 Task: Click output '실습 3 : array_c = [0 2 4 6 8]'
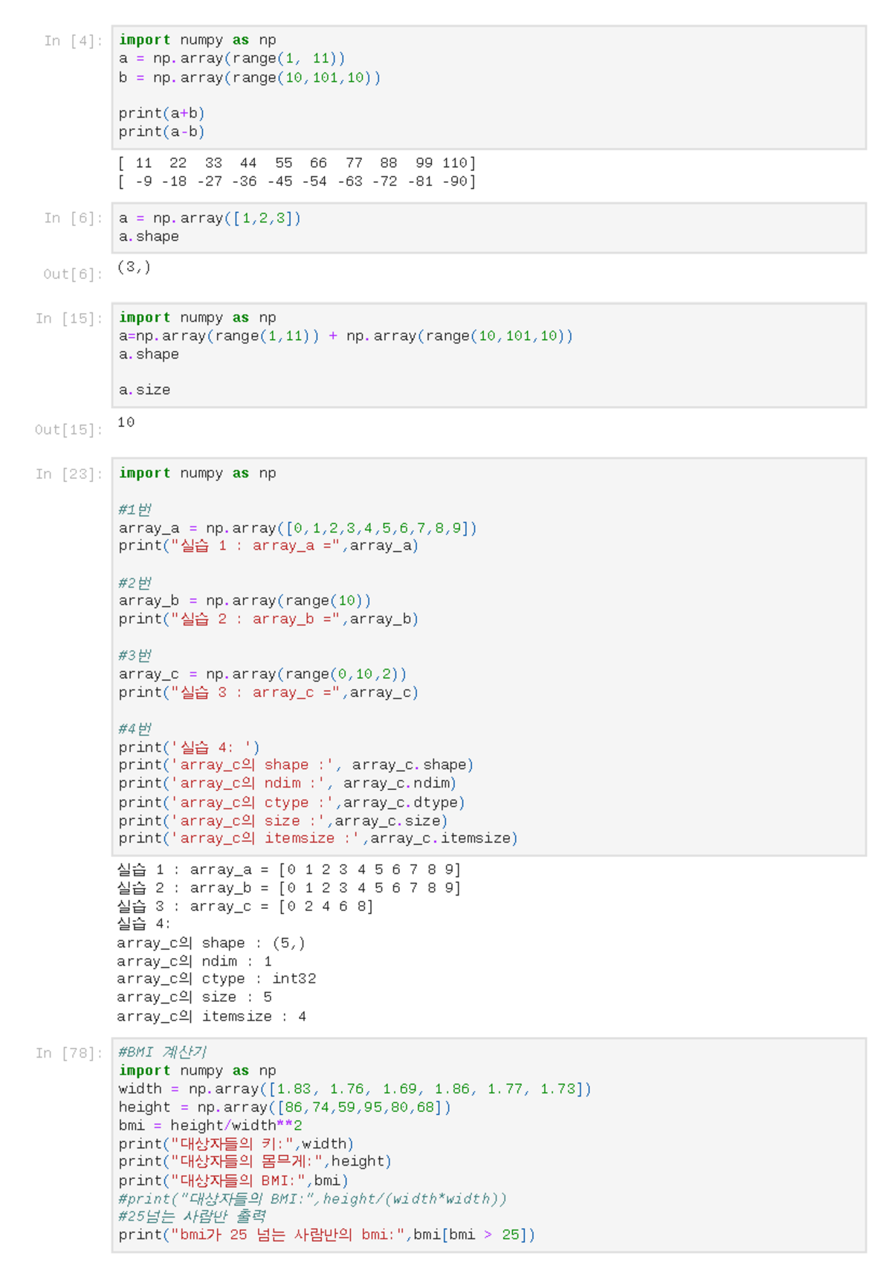tap(245, 906)
